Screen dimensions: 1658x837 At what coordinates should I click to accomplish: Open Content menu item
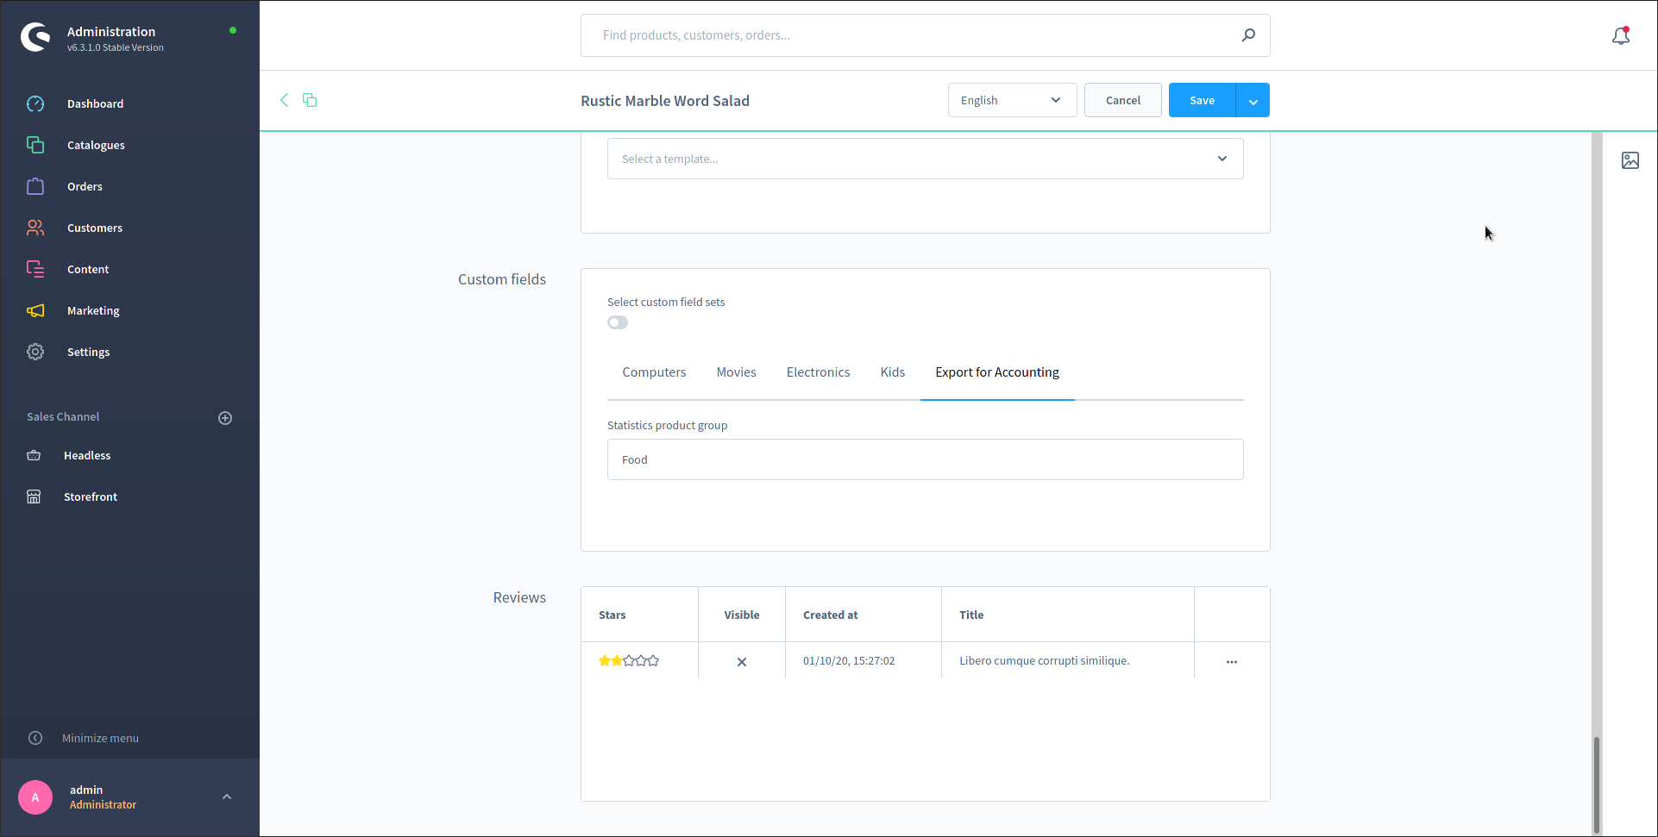[x=88, y=269]
